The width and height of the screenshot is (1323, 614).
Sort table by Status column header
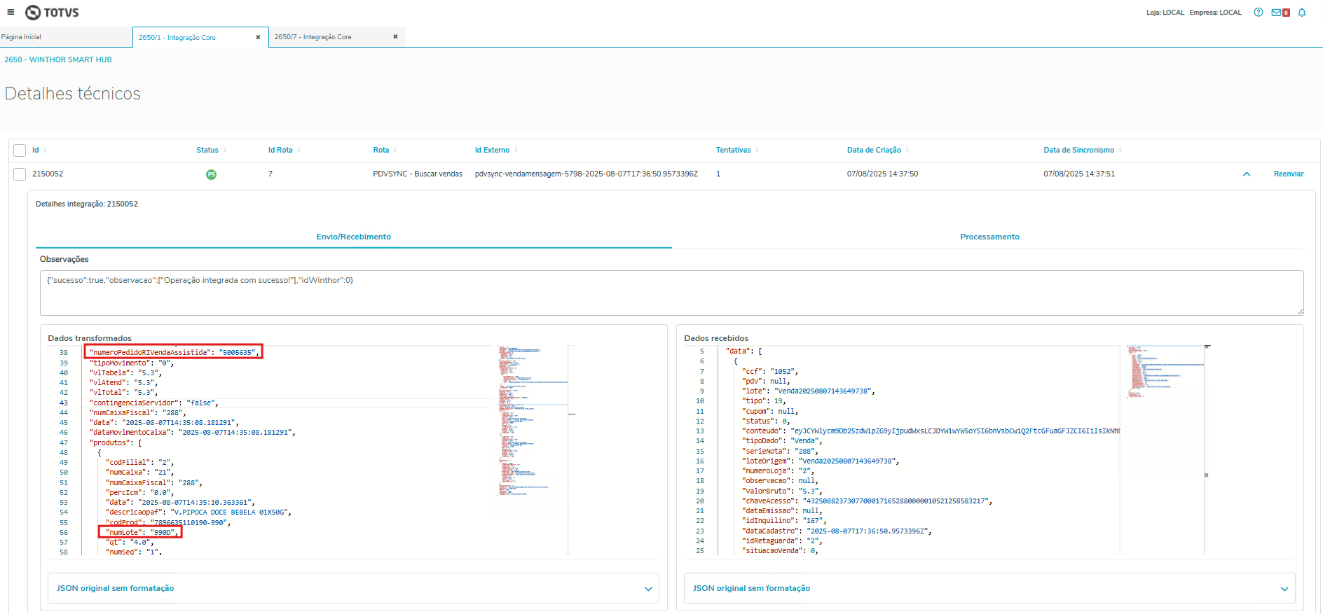pos(207,150)
